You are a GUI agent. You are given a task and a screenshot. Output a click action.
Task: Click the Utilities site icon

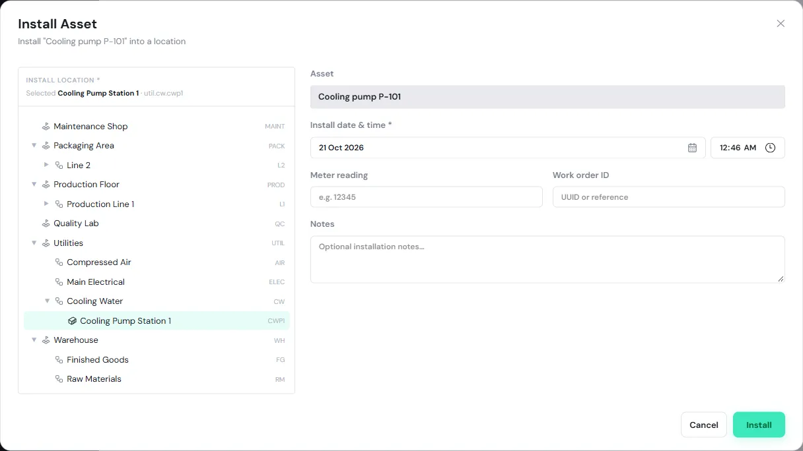[46, 243]
